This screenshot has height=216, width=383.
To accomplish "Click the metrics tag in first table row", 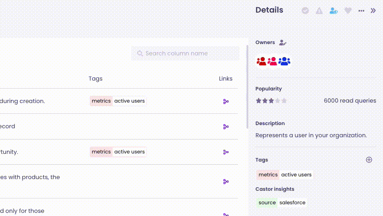I will pos(101,101).
